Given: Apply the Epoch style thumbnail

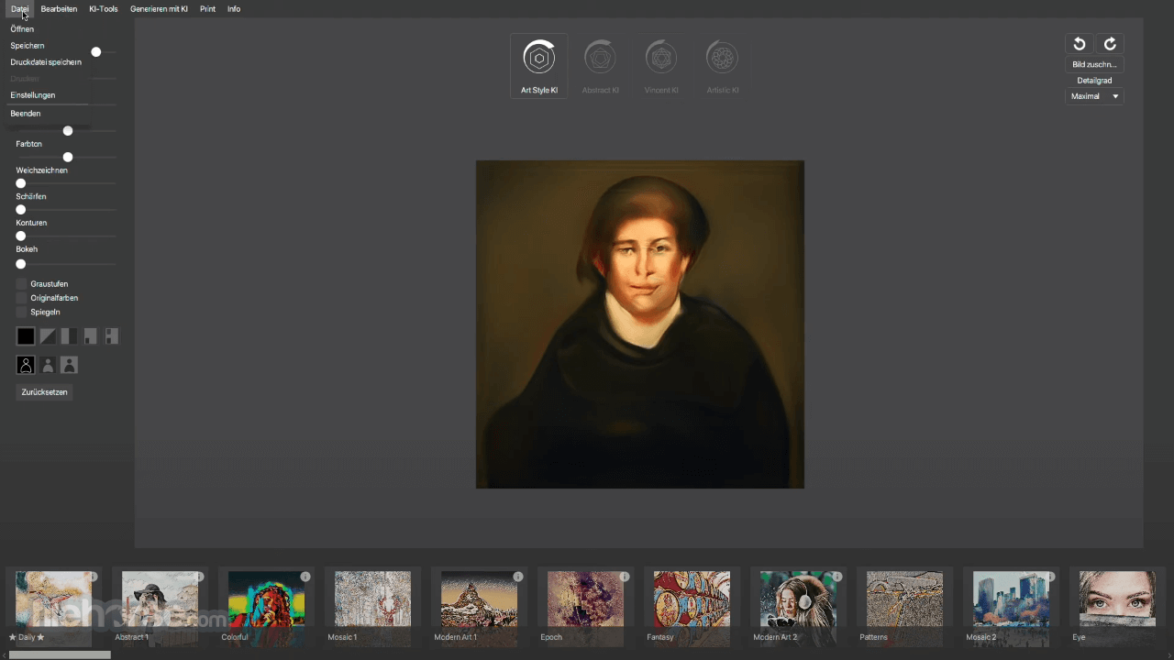Looking at the screenshot, I should click(585, 607).
